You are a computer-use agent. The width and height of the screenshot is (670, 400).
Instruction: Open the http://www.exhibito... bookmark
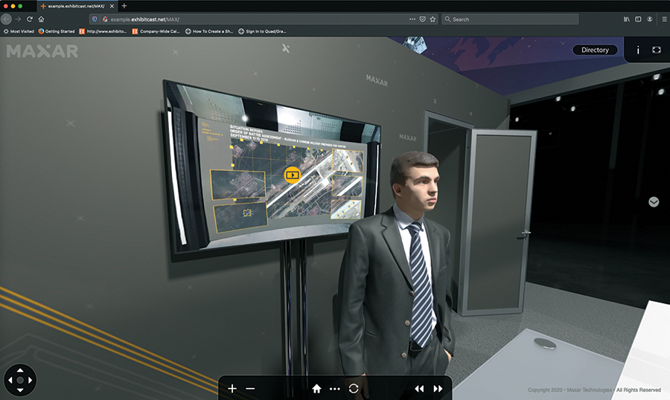click(x=103, y=31)
